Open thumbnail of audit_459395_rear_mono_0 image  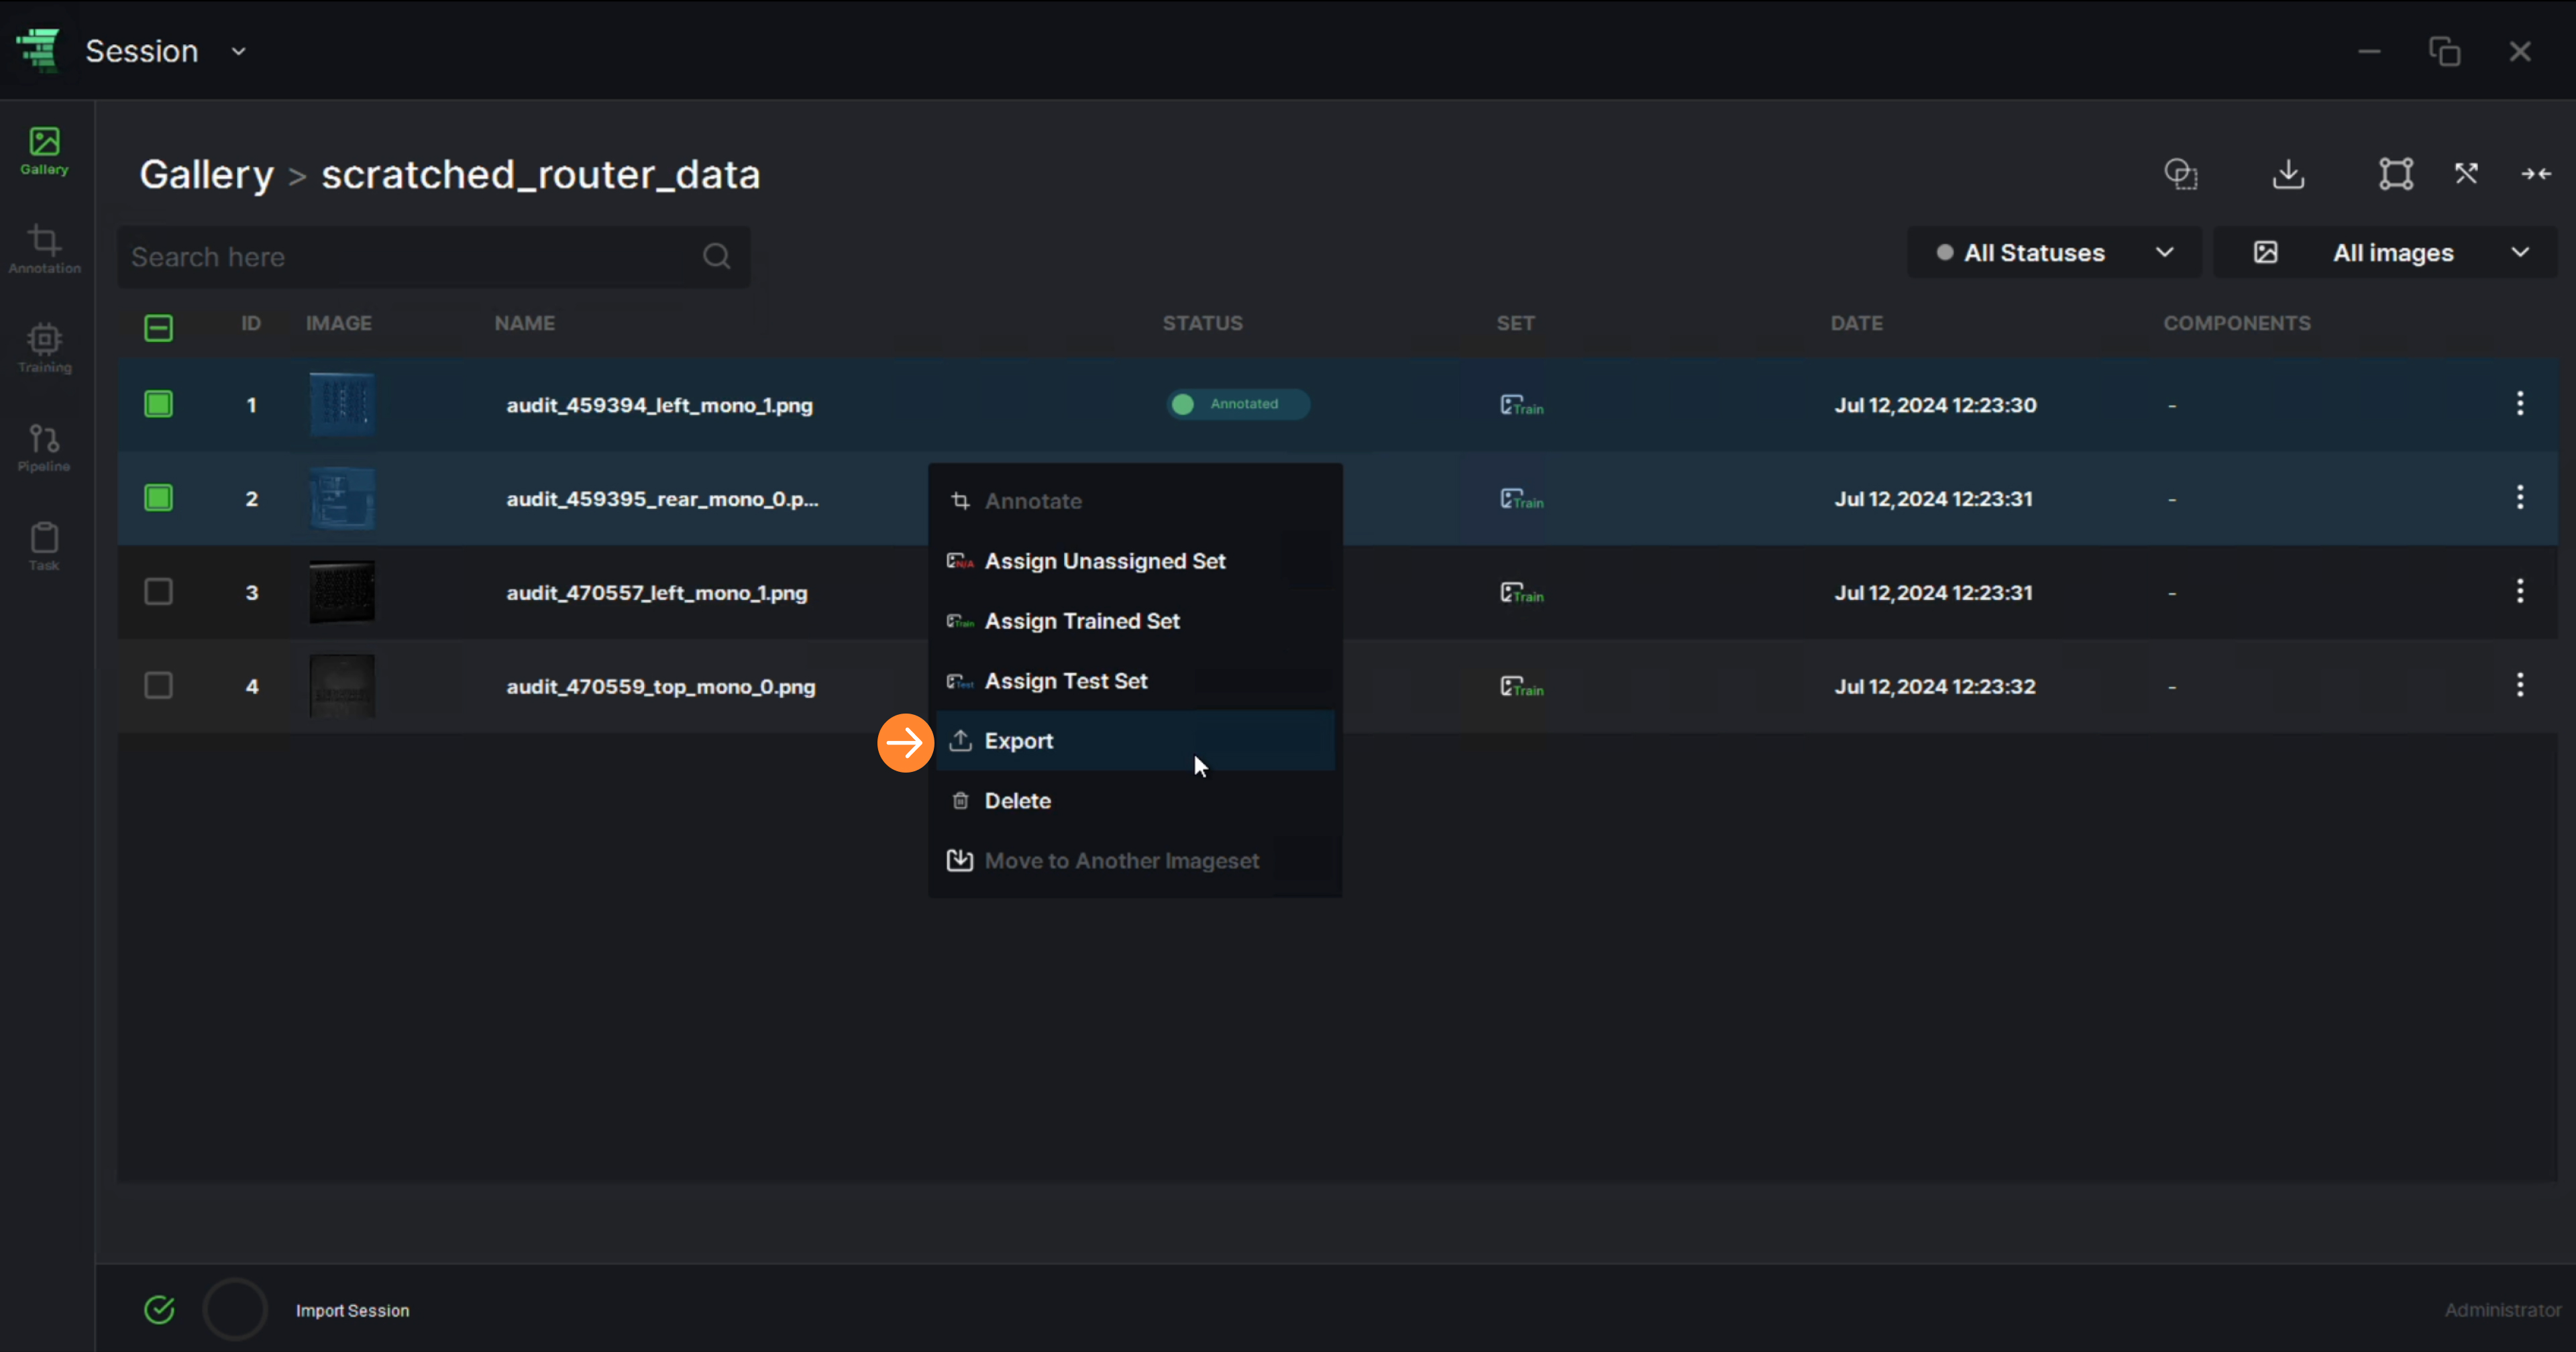(x=342, y=498)
